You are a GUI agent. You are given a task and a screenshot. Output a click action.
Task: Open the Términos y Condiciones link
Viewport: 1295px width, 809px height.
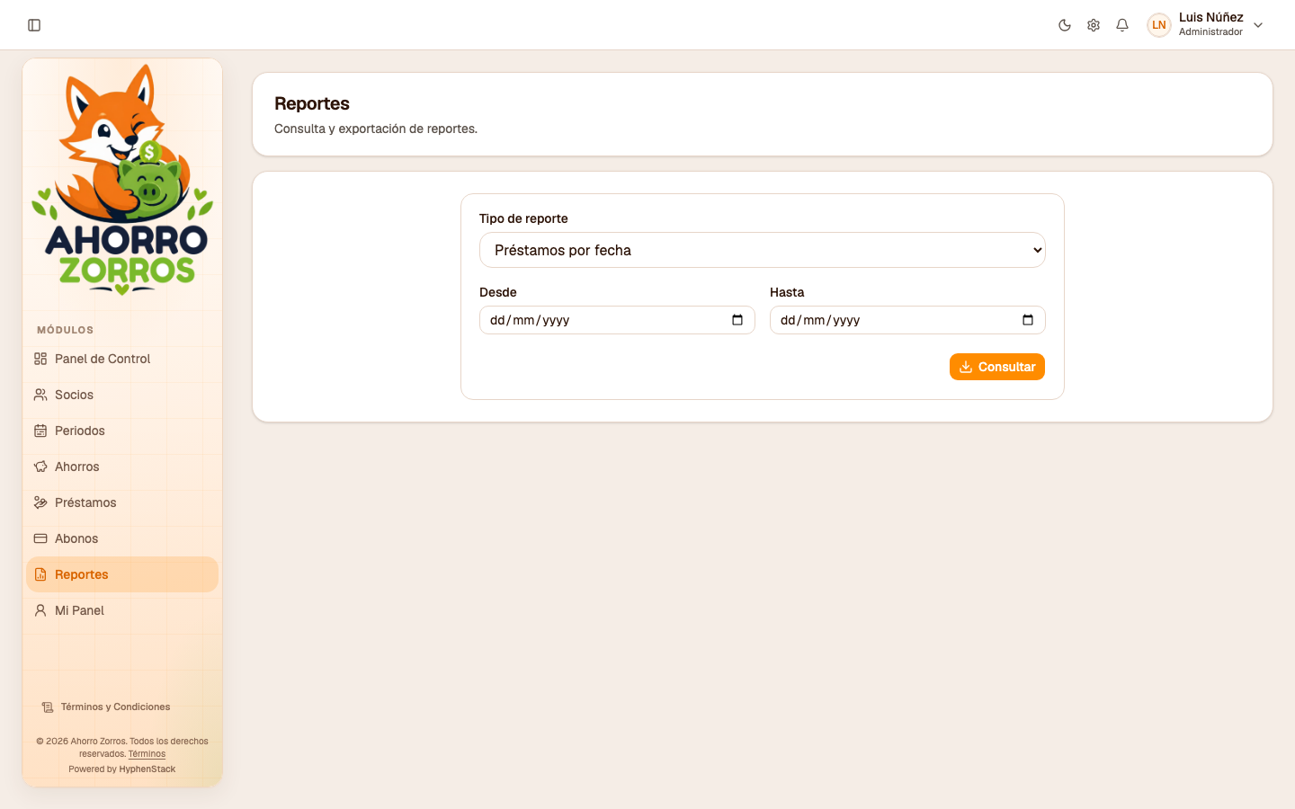[x=115, y=707]
